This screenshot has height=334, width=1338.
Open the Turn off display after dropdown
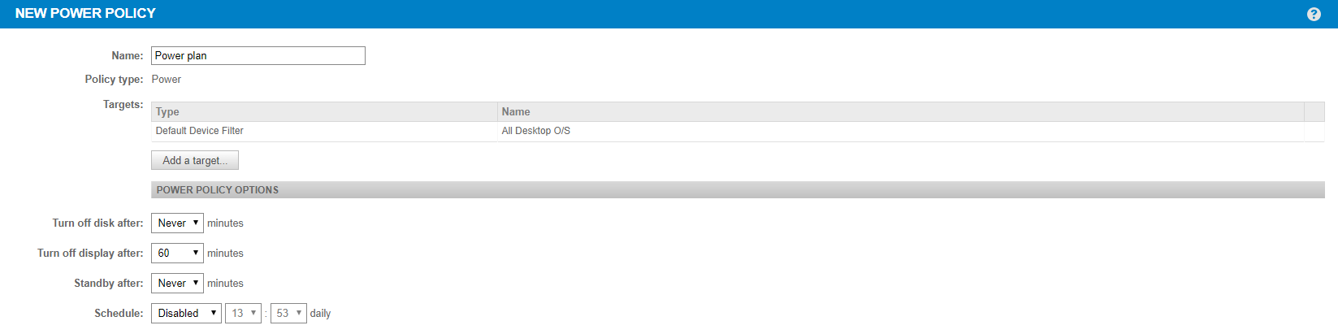(177, 253)
